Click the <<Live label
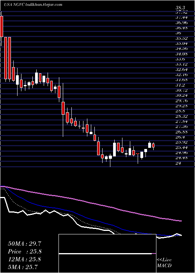 click(164, 260)
